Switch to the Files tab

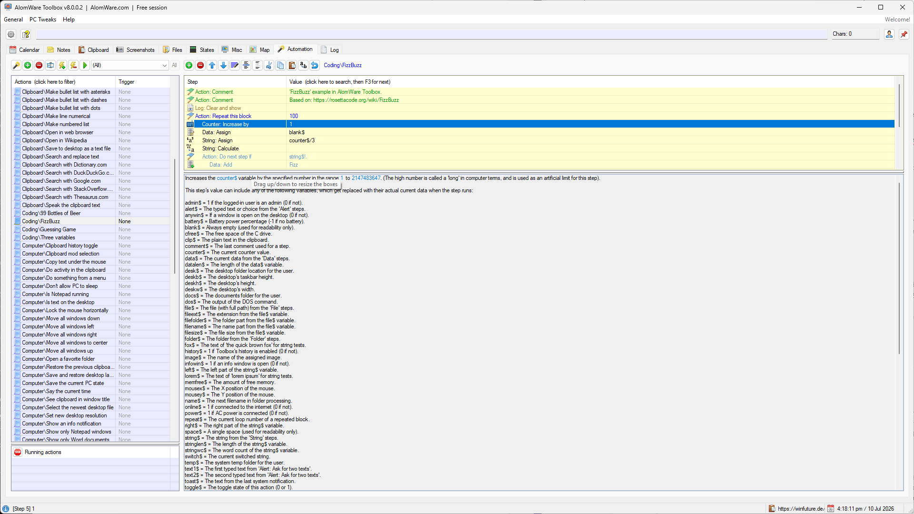(173, 50)
